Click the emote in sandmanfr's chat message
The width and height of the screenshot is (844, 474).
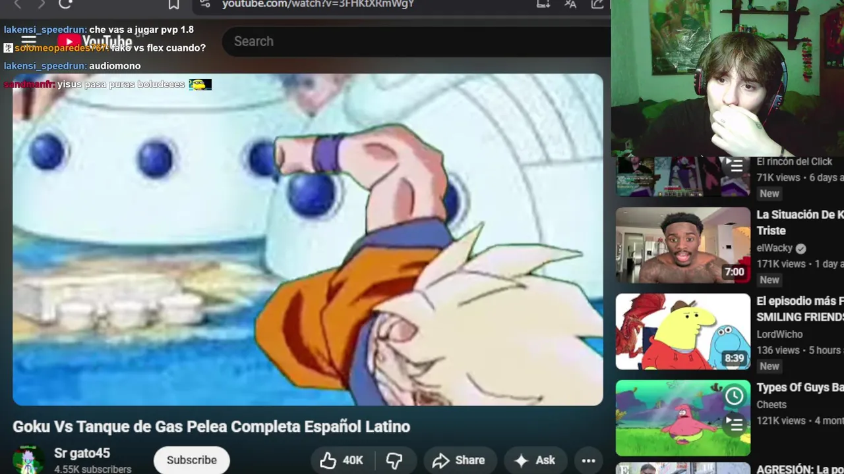click(200, 84)
